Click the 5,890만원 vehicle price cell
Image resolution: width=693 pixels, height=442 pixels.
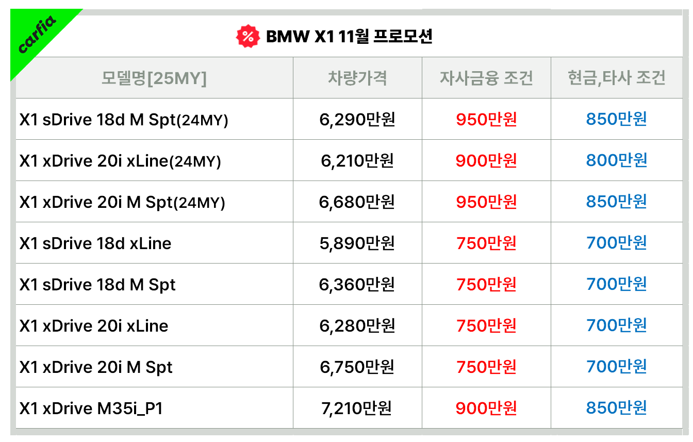tap(357, 243)
